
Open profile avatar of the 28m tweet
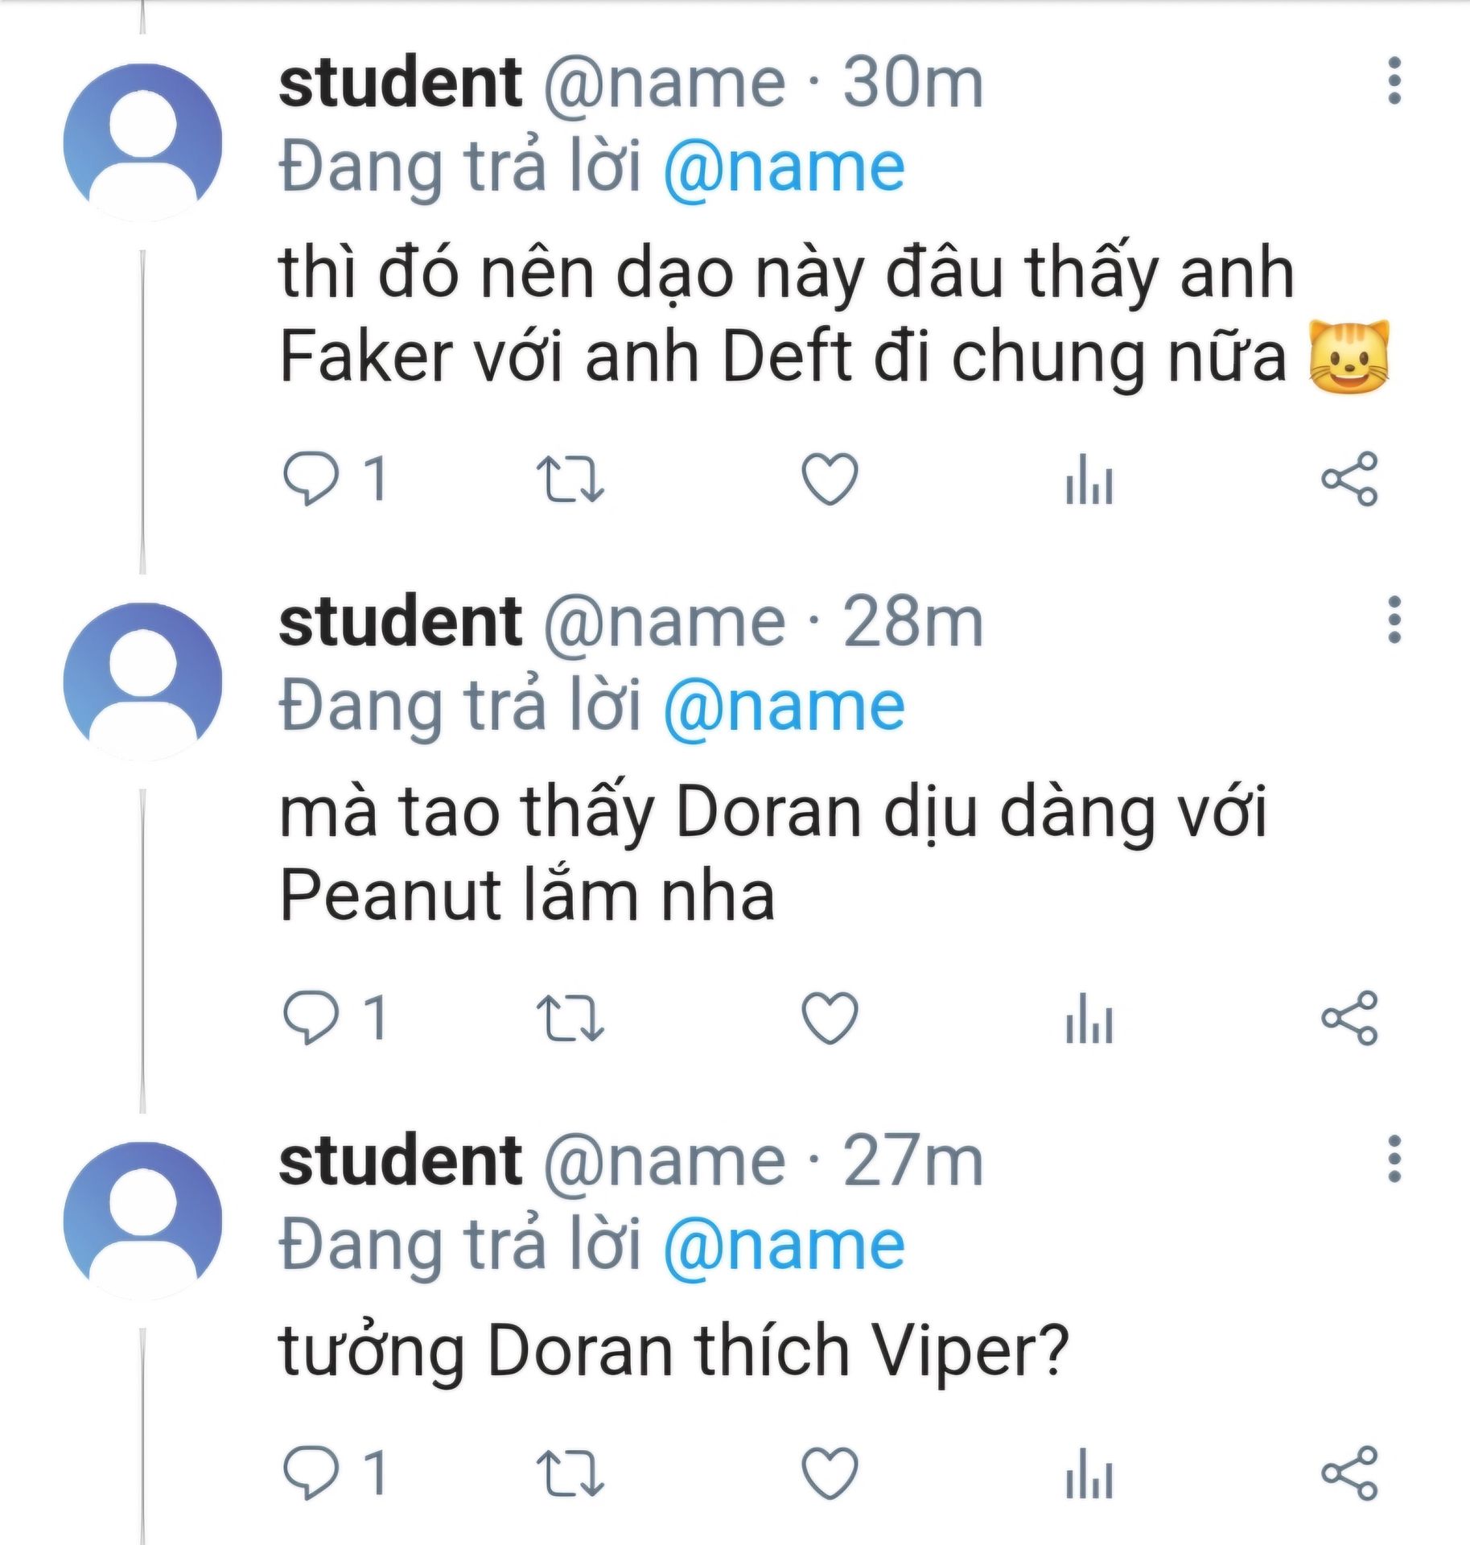point(143,681)
